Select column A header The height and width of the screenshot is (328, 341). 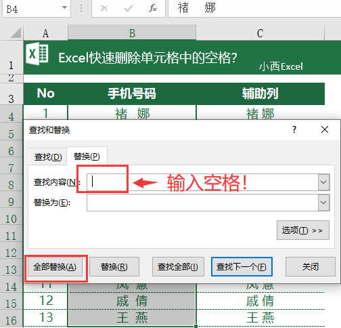pyautogui.click(x=45, y=33)
